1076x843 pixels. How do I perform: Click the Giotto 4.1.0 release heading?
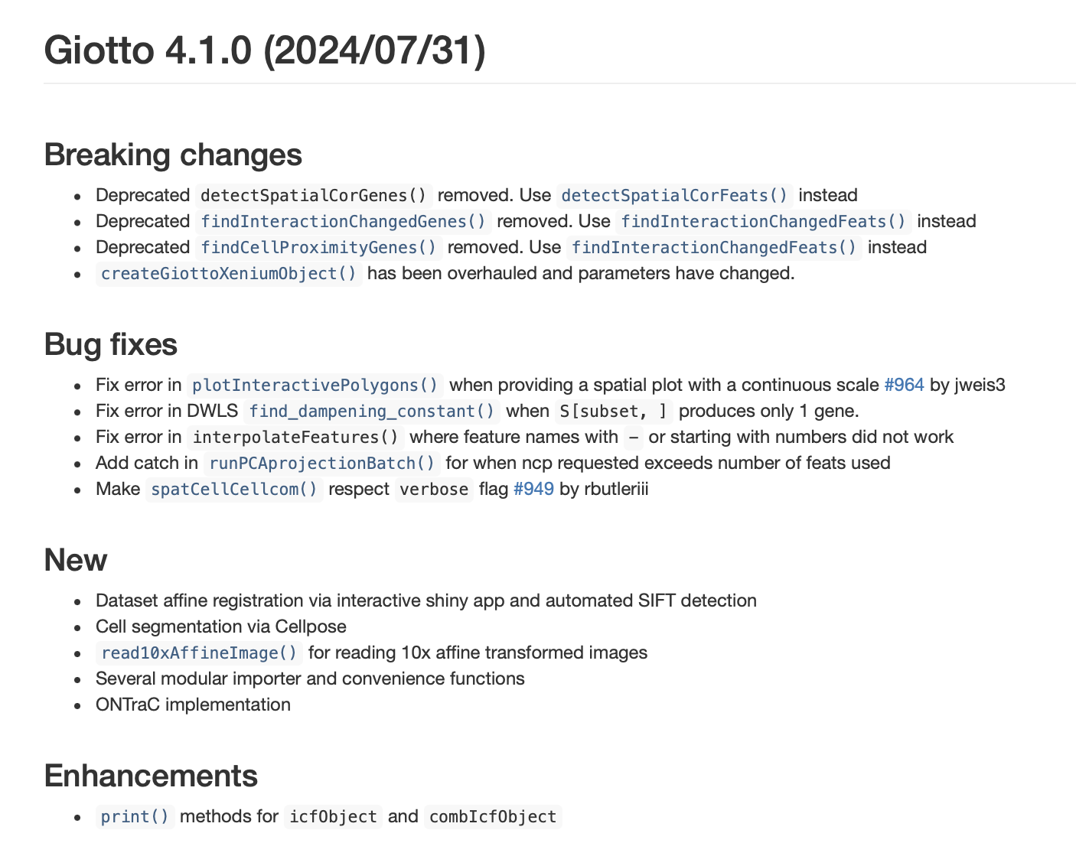(265, 51)
